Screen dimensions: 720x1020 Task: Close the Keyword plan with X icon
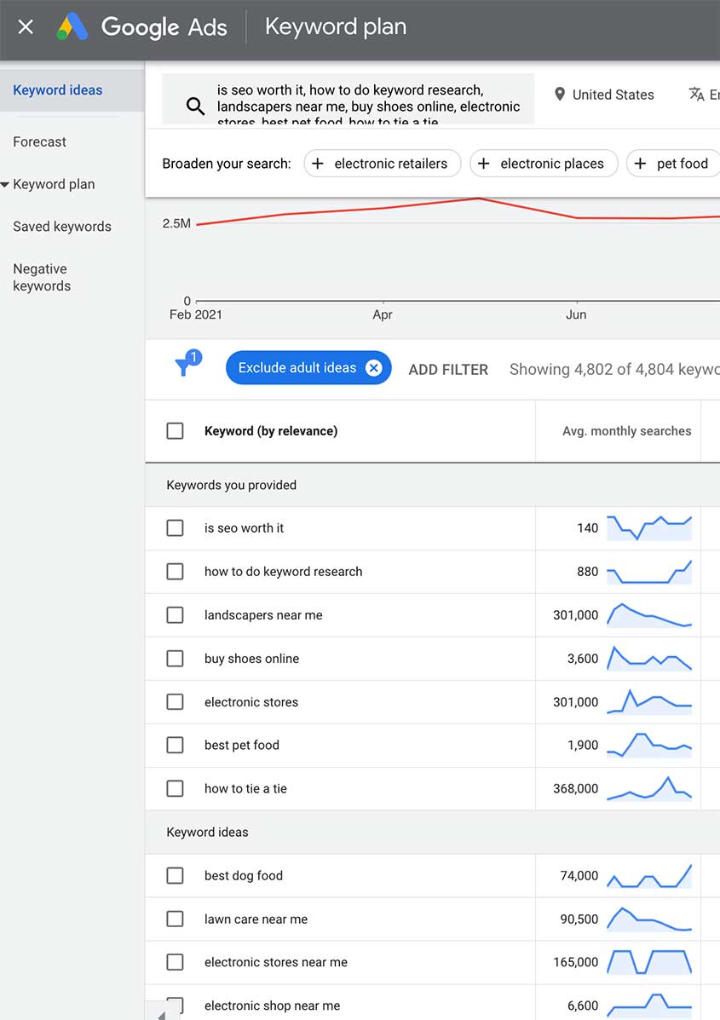coord(26,26)
